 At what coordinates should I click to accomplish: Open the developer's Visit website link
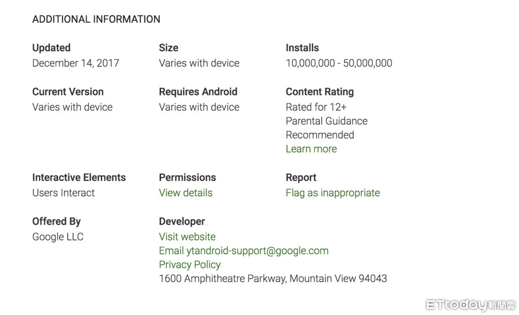[187, 237]
